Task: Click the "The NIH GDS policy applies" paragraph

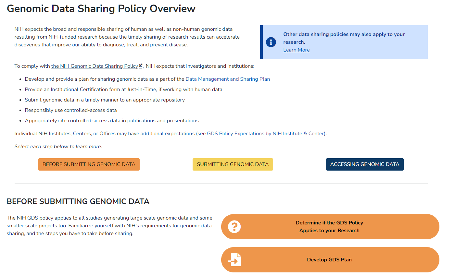Action: 109,226
